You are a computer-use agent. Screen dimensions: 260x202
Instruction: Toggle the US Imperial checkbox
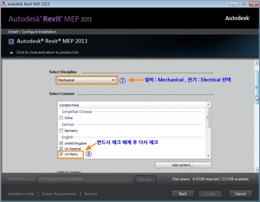(x=61, y=149)
